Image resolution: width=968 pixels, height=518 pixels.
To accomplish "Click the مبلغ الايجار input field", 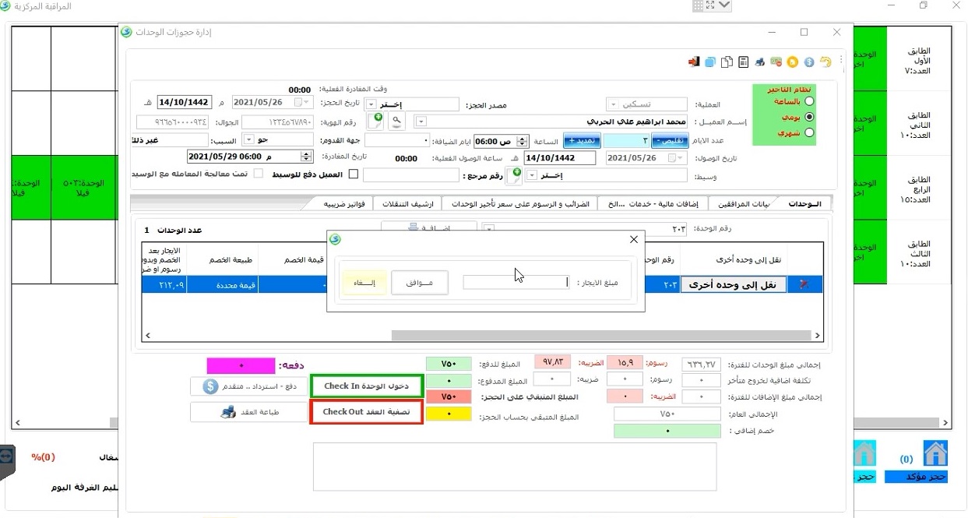I will (x=516, y=283).
